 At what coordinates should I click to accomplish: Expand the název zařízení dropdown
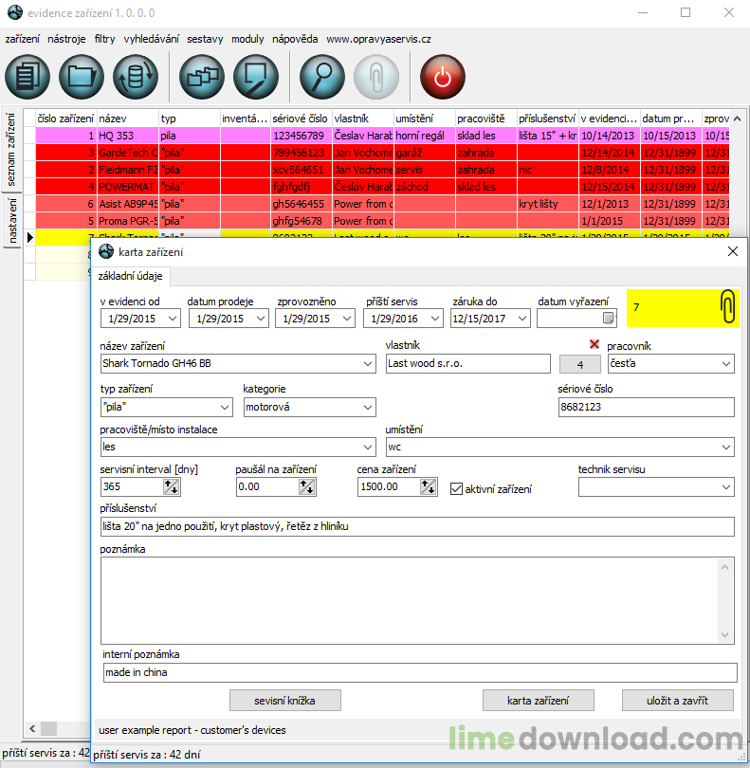367,364
